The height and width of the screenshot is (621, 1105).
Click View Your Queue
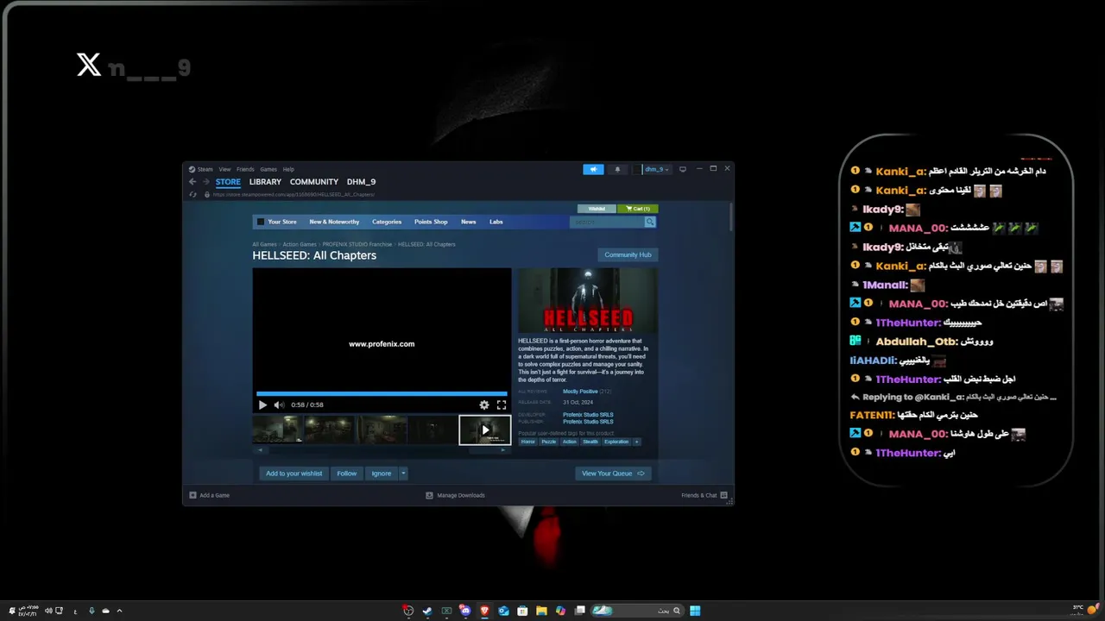(614, 474)
